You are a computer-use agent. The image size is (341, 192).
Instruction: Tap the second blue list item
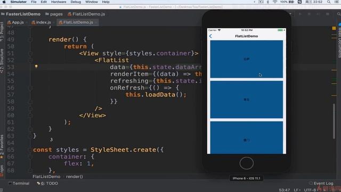246,100
